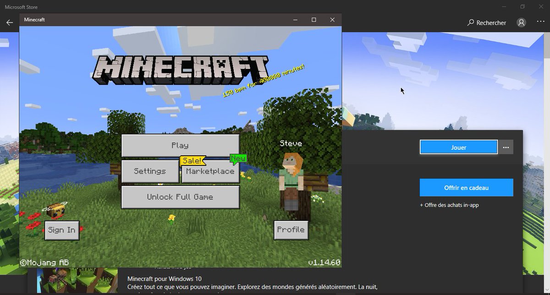The image size is (550, 295).
Task: Close the Minecraft window
Action: [x=332, y=20]
